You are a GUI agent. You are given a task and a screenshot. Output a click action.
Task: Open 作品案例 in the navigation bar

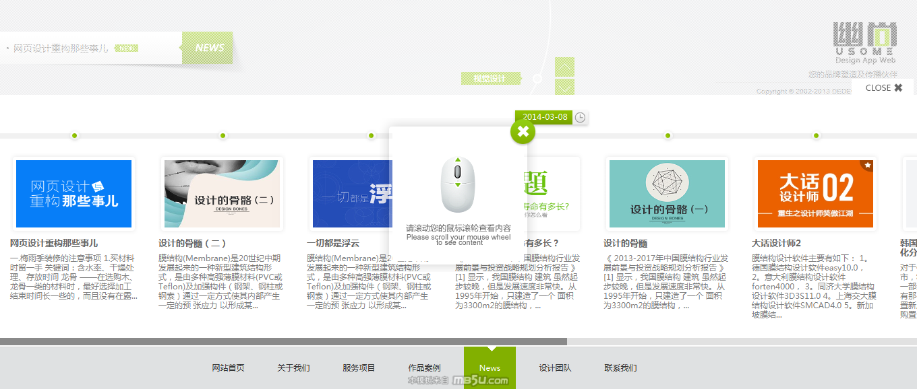[424, 367]
